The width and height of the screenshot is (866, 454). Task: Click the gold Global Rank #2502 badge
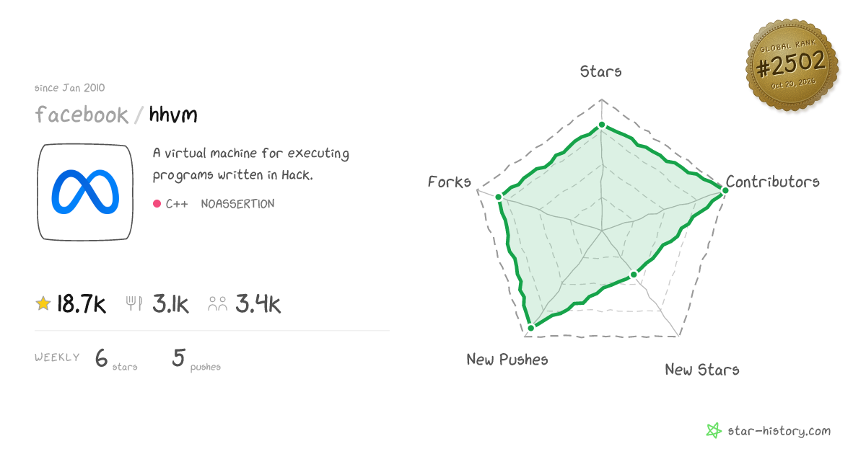click(792, 66)
